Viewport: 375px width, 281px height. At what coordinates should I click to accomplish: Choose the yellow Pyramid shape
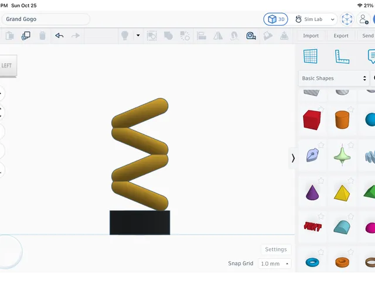pos(342,193)
